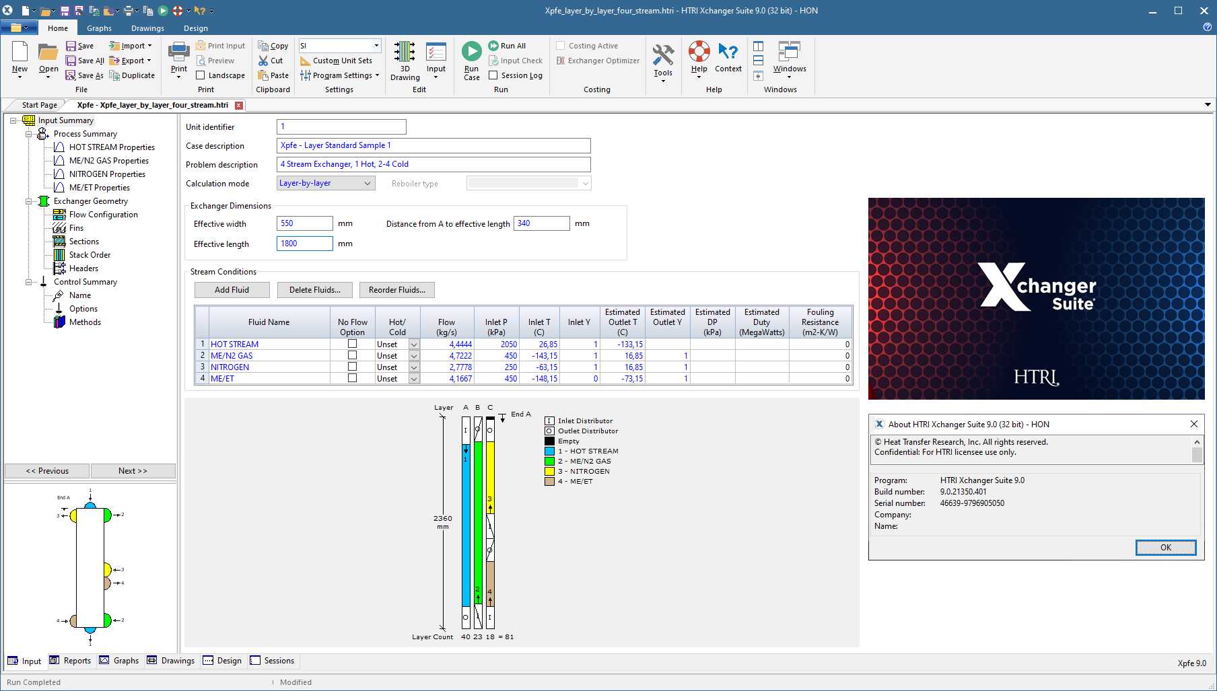
Task: Click the yellow NITROGEN legend swatch
Action: 549,471
